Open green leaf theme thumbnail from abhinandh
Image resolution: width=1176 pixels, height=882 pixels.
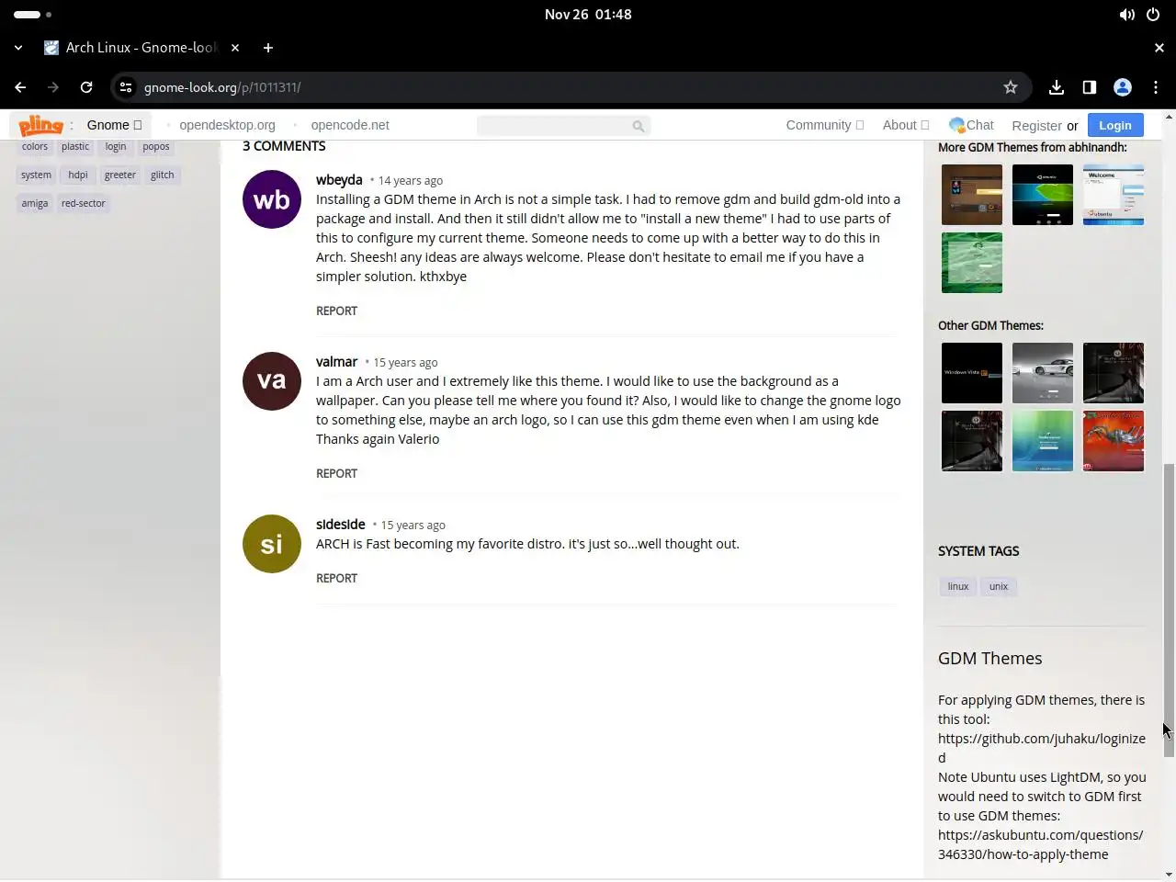click(x=972, y=263)
